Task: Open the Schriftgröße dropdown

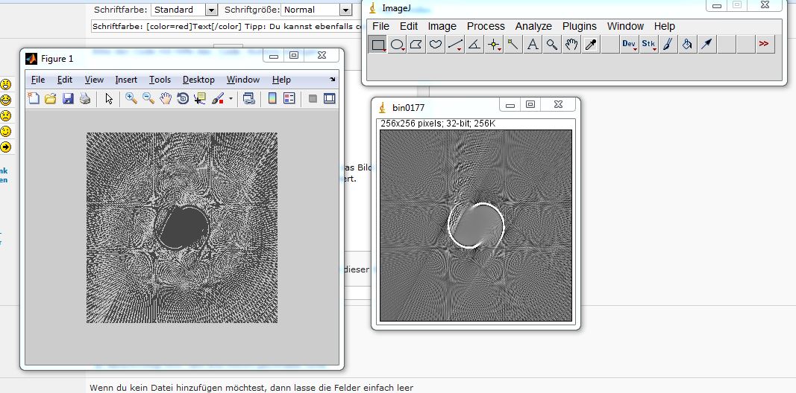Action: click(345, 10)
